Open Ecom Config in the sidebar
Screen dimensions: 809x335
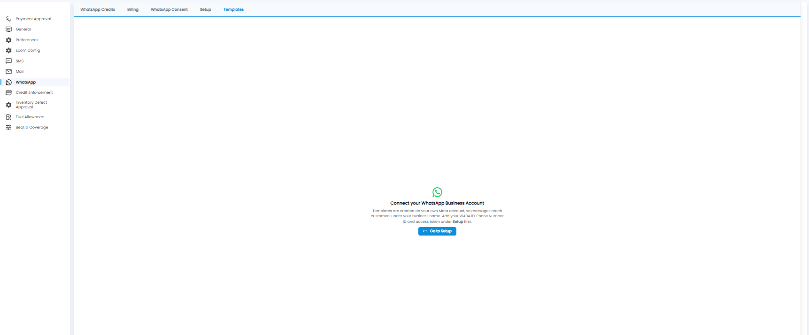tap(28, 50)
